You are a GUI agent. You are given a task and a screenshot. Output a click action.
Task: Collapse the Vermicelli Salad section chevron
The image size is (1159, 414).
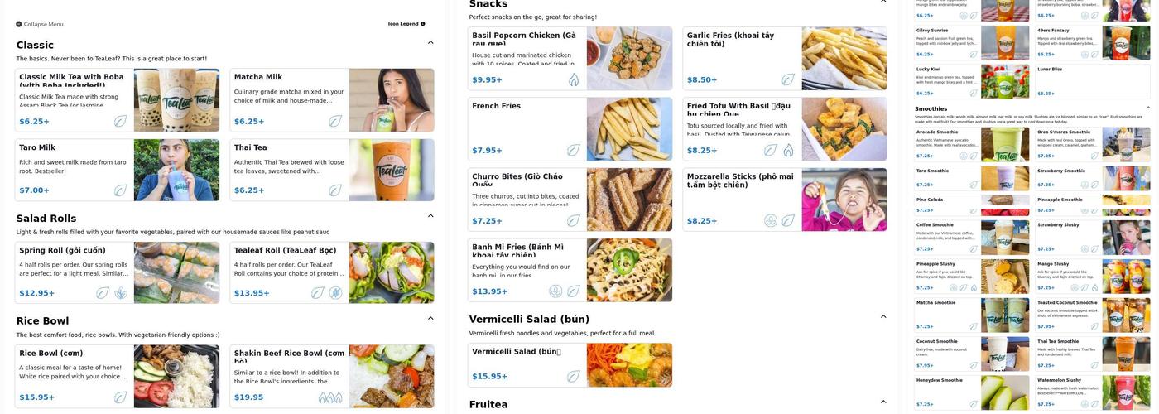pyautogui.click(x=883, y=316)
